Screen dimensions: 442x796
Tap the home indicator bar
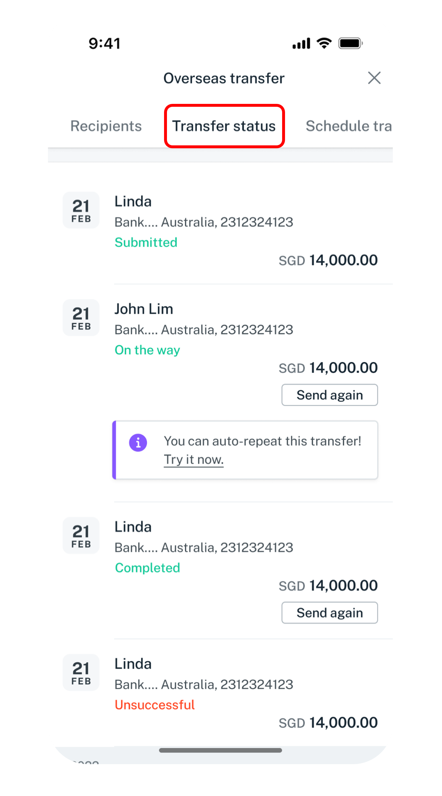click(221, 750)
